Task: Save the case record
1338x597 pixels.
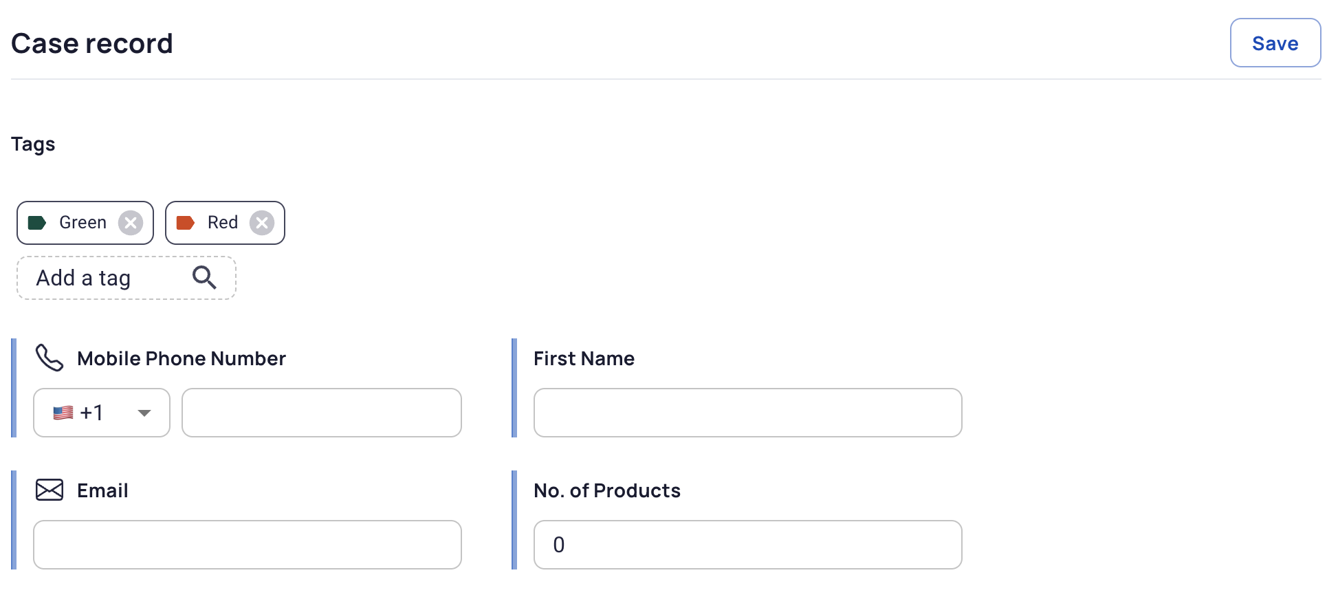Action: point(1275,43)
